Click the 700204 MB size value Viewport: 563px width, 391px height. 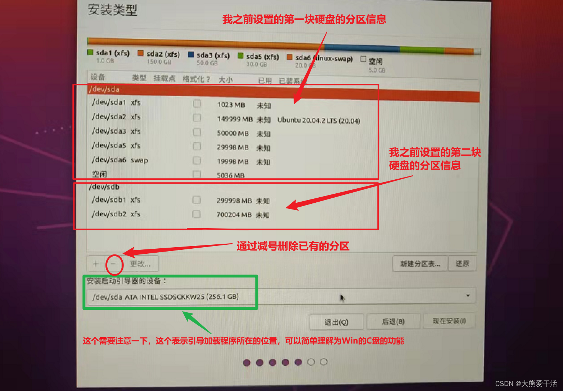point(234,215)
